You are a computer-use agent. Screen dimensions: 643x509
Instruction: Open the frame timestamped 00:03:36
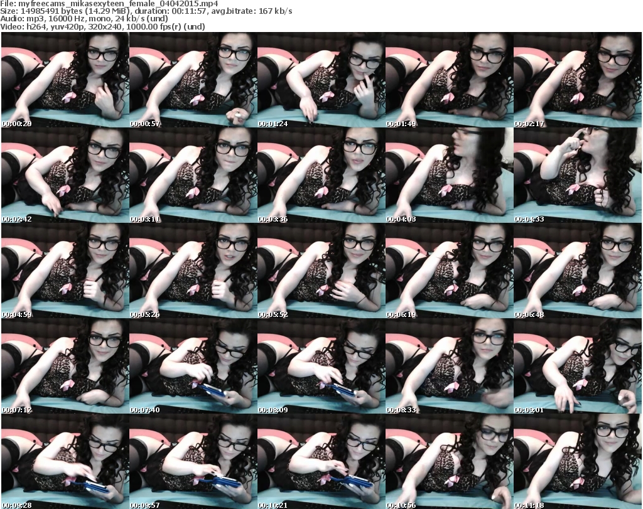pyautogui.click(x=321, y=175)
